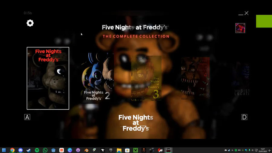Open Discord from the taskbar
Viewport: 272px width, 153px height.
click(x=21, y=150)
